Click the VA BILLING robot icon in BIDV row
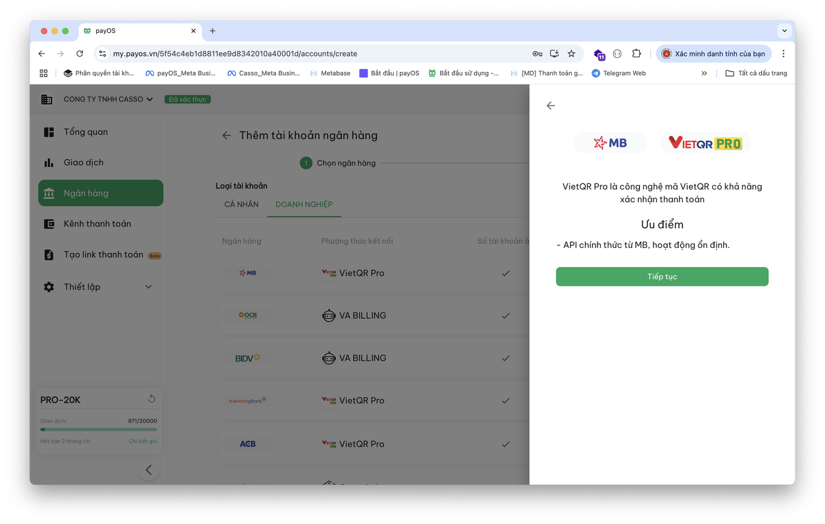Image resolution: width=825 pixels, height=524 pixels. point(329,358)
